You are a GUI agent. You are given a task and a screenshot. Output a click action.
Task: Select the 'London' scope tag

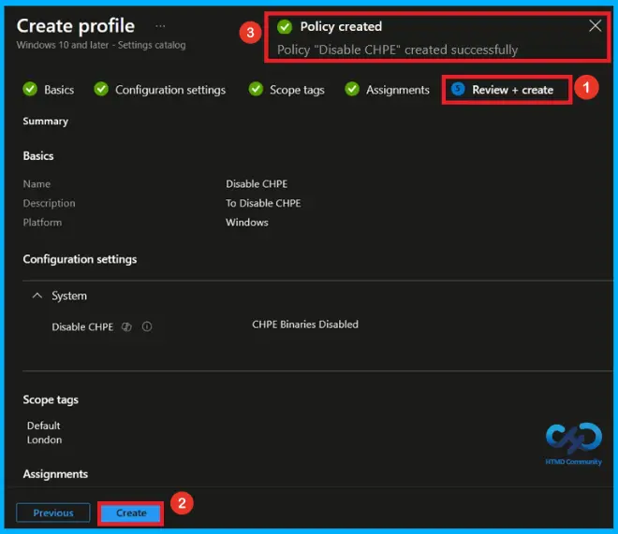pos(45,440)
